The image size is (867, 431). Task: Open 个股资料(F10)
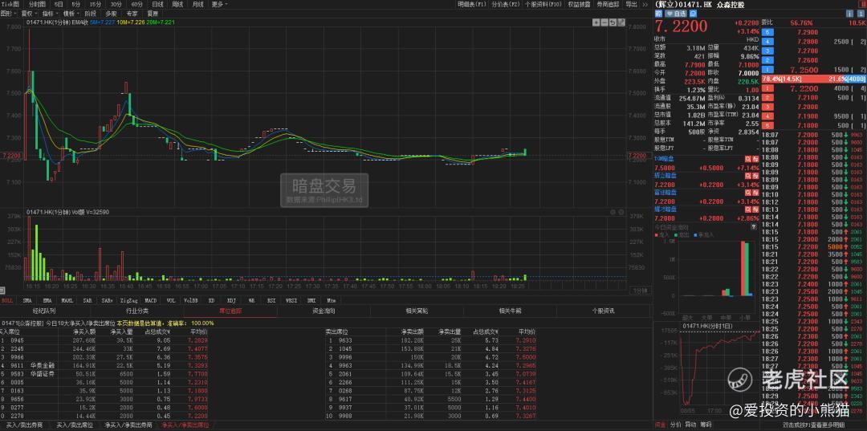(543, 5)
